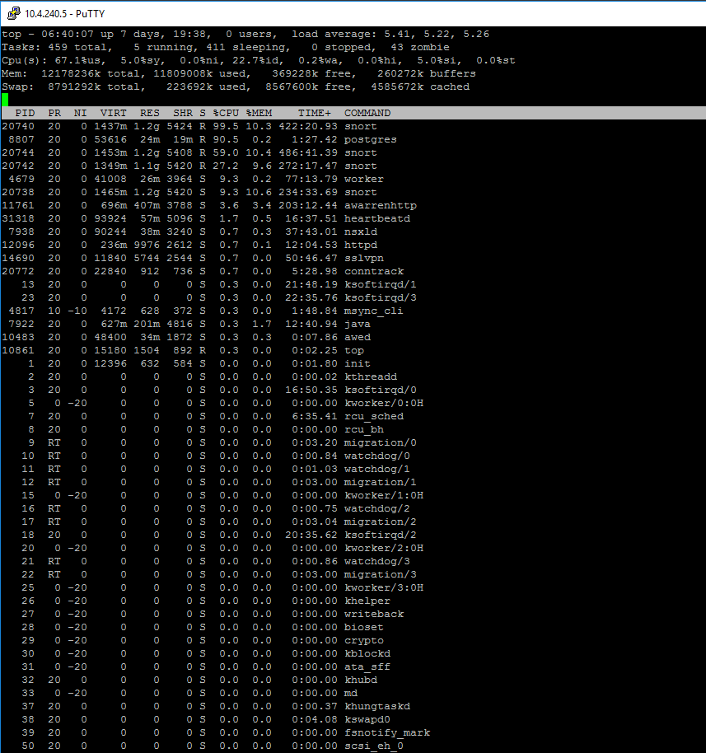
Task: Click the %MEM column header
Action: [x=259, y=113]
